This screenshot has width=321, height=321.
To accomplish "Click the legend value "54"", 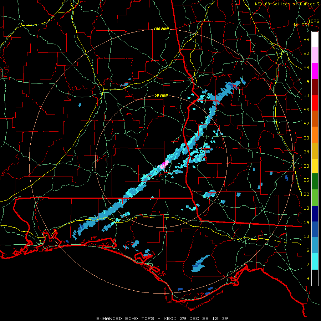I will tap(306, 81).
